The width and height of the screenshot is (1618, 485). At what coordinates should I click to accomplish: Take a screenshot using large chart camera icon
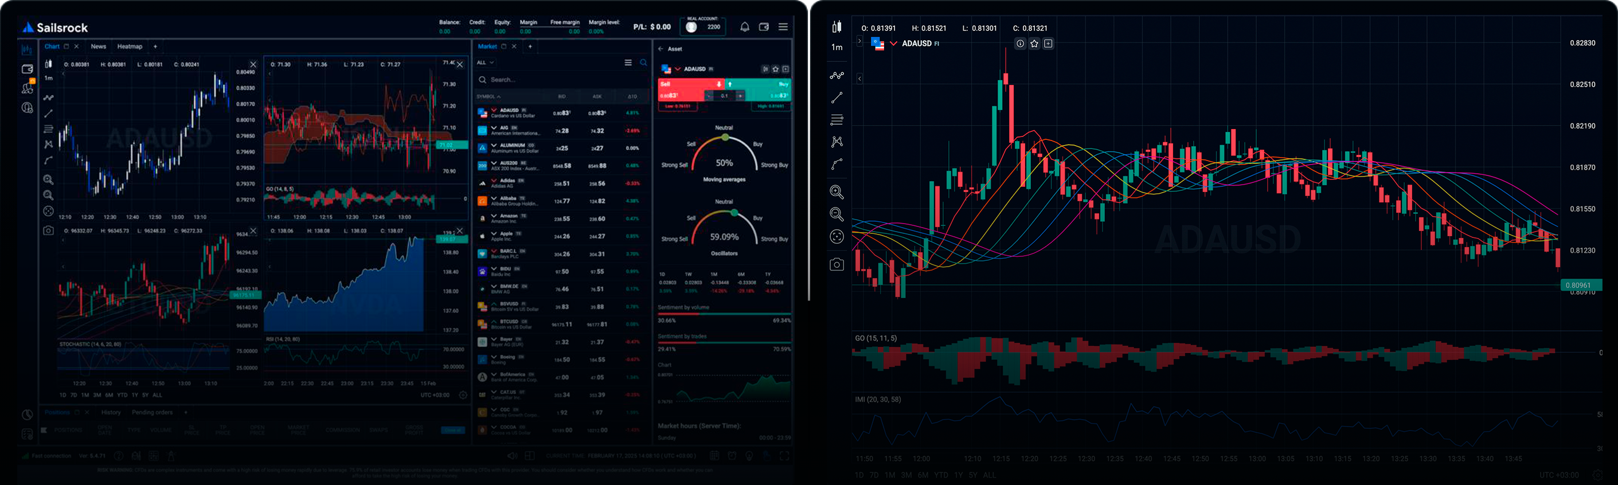pos(837,264)
